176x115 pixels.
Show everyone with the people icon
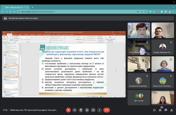(x=160, y=110)
